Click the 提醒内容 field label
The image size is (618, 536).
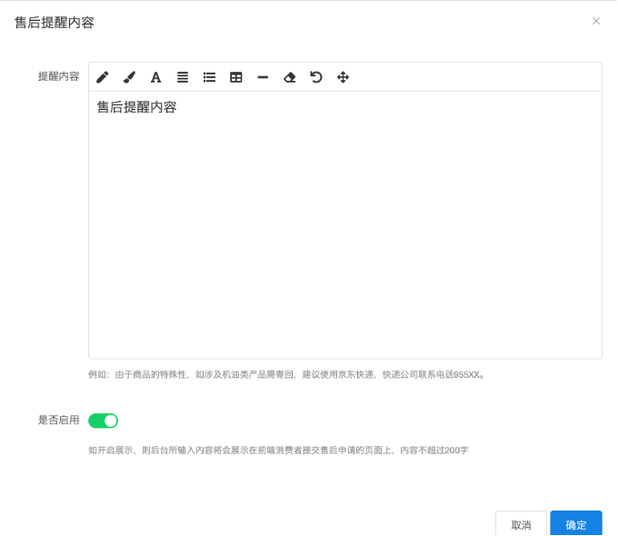coord(59,76)
